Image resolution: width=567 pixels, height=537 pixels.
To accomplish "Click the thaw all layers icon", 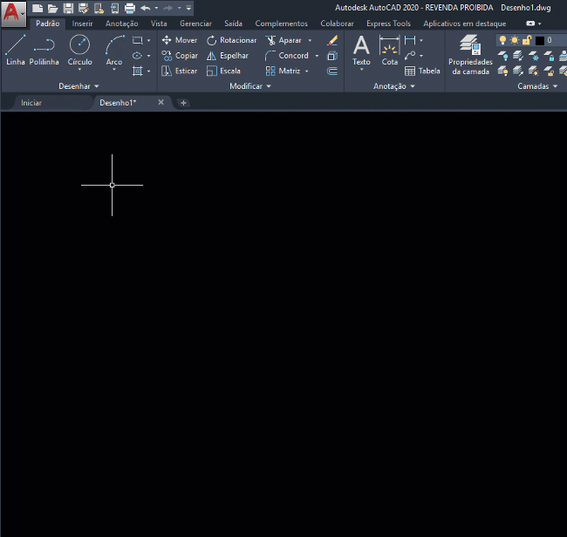I will point(533,71).
